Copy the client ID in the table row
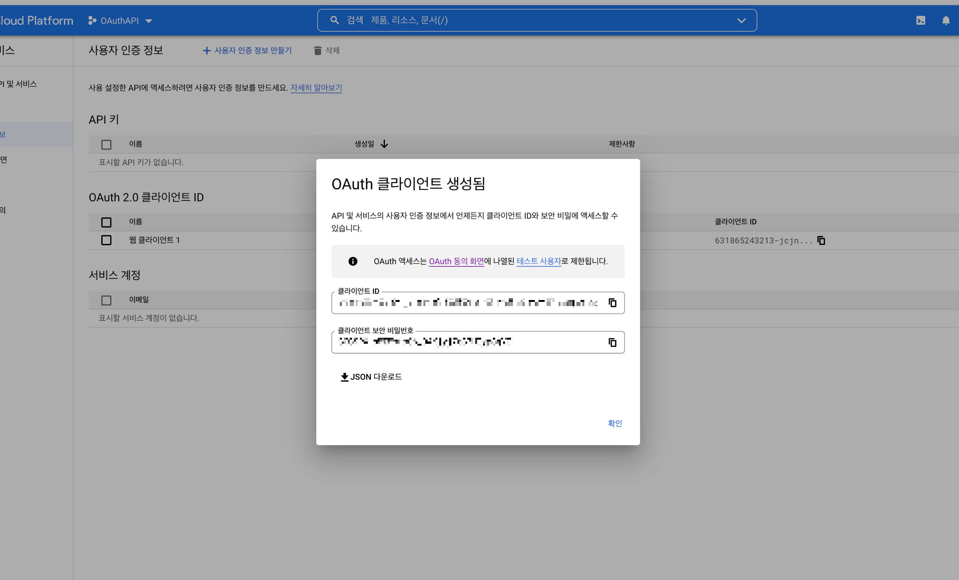Screen dimensions: 959x580 (821, 241)
